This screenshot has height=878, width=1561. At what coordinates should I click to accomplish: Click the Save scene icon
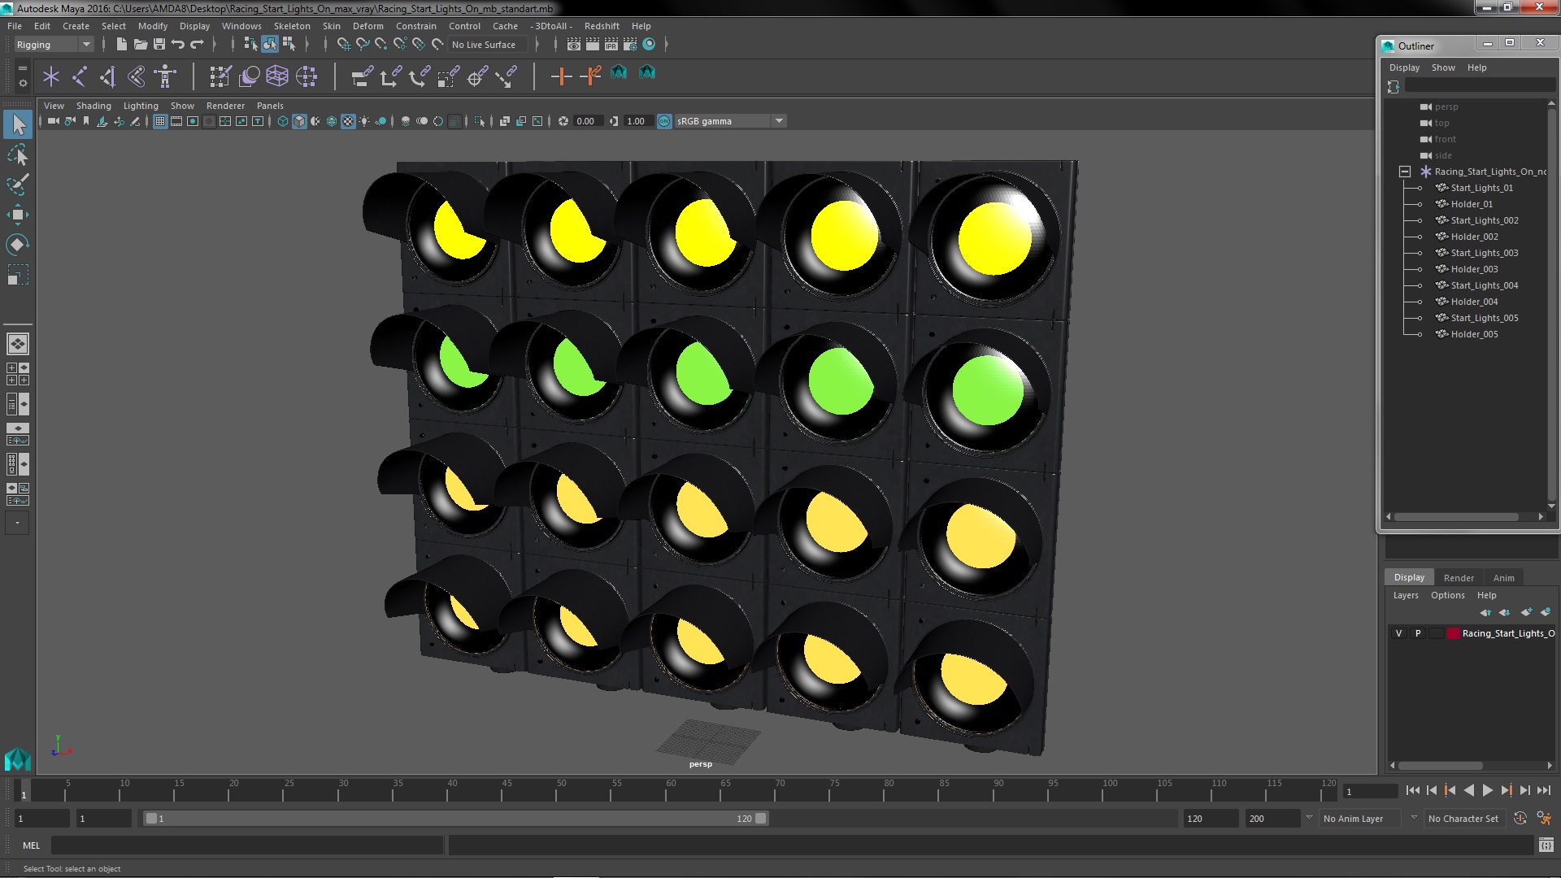click(x=159, y=45)
